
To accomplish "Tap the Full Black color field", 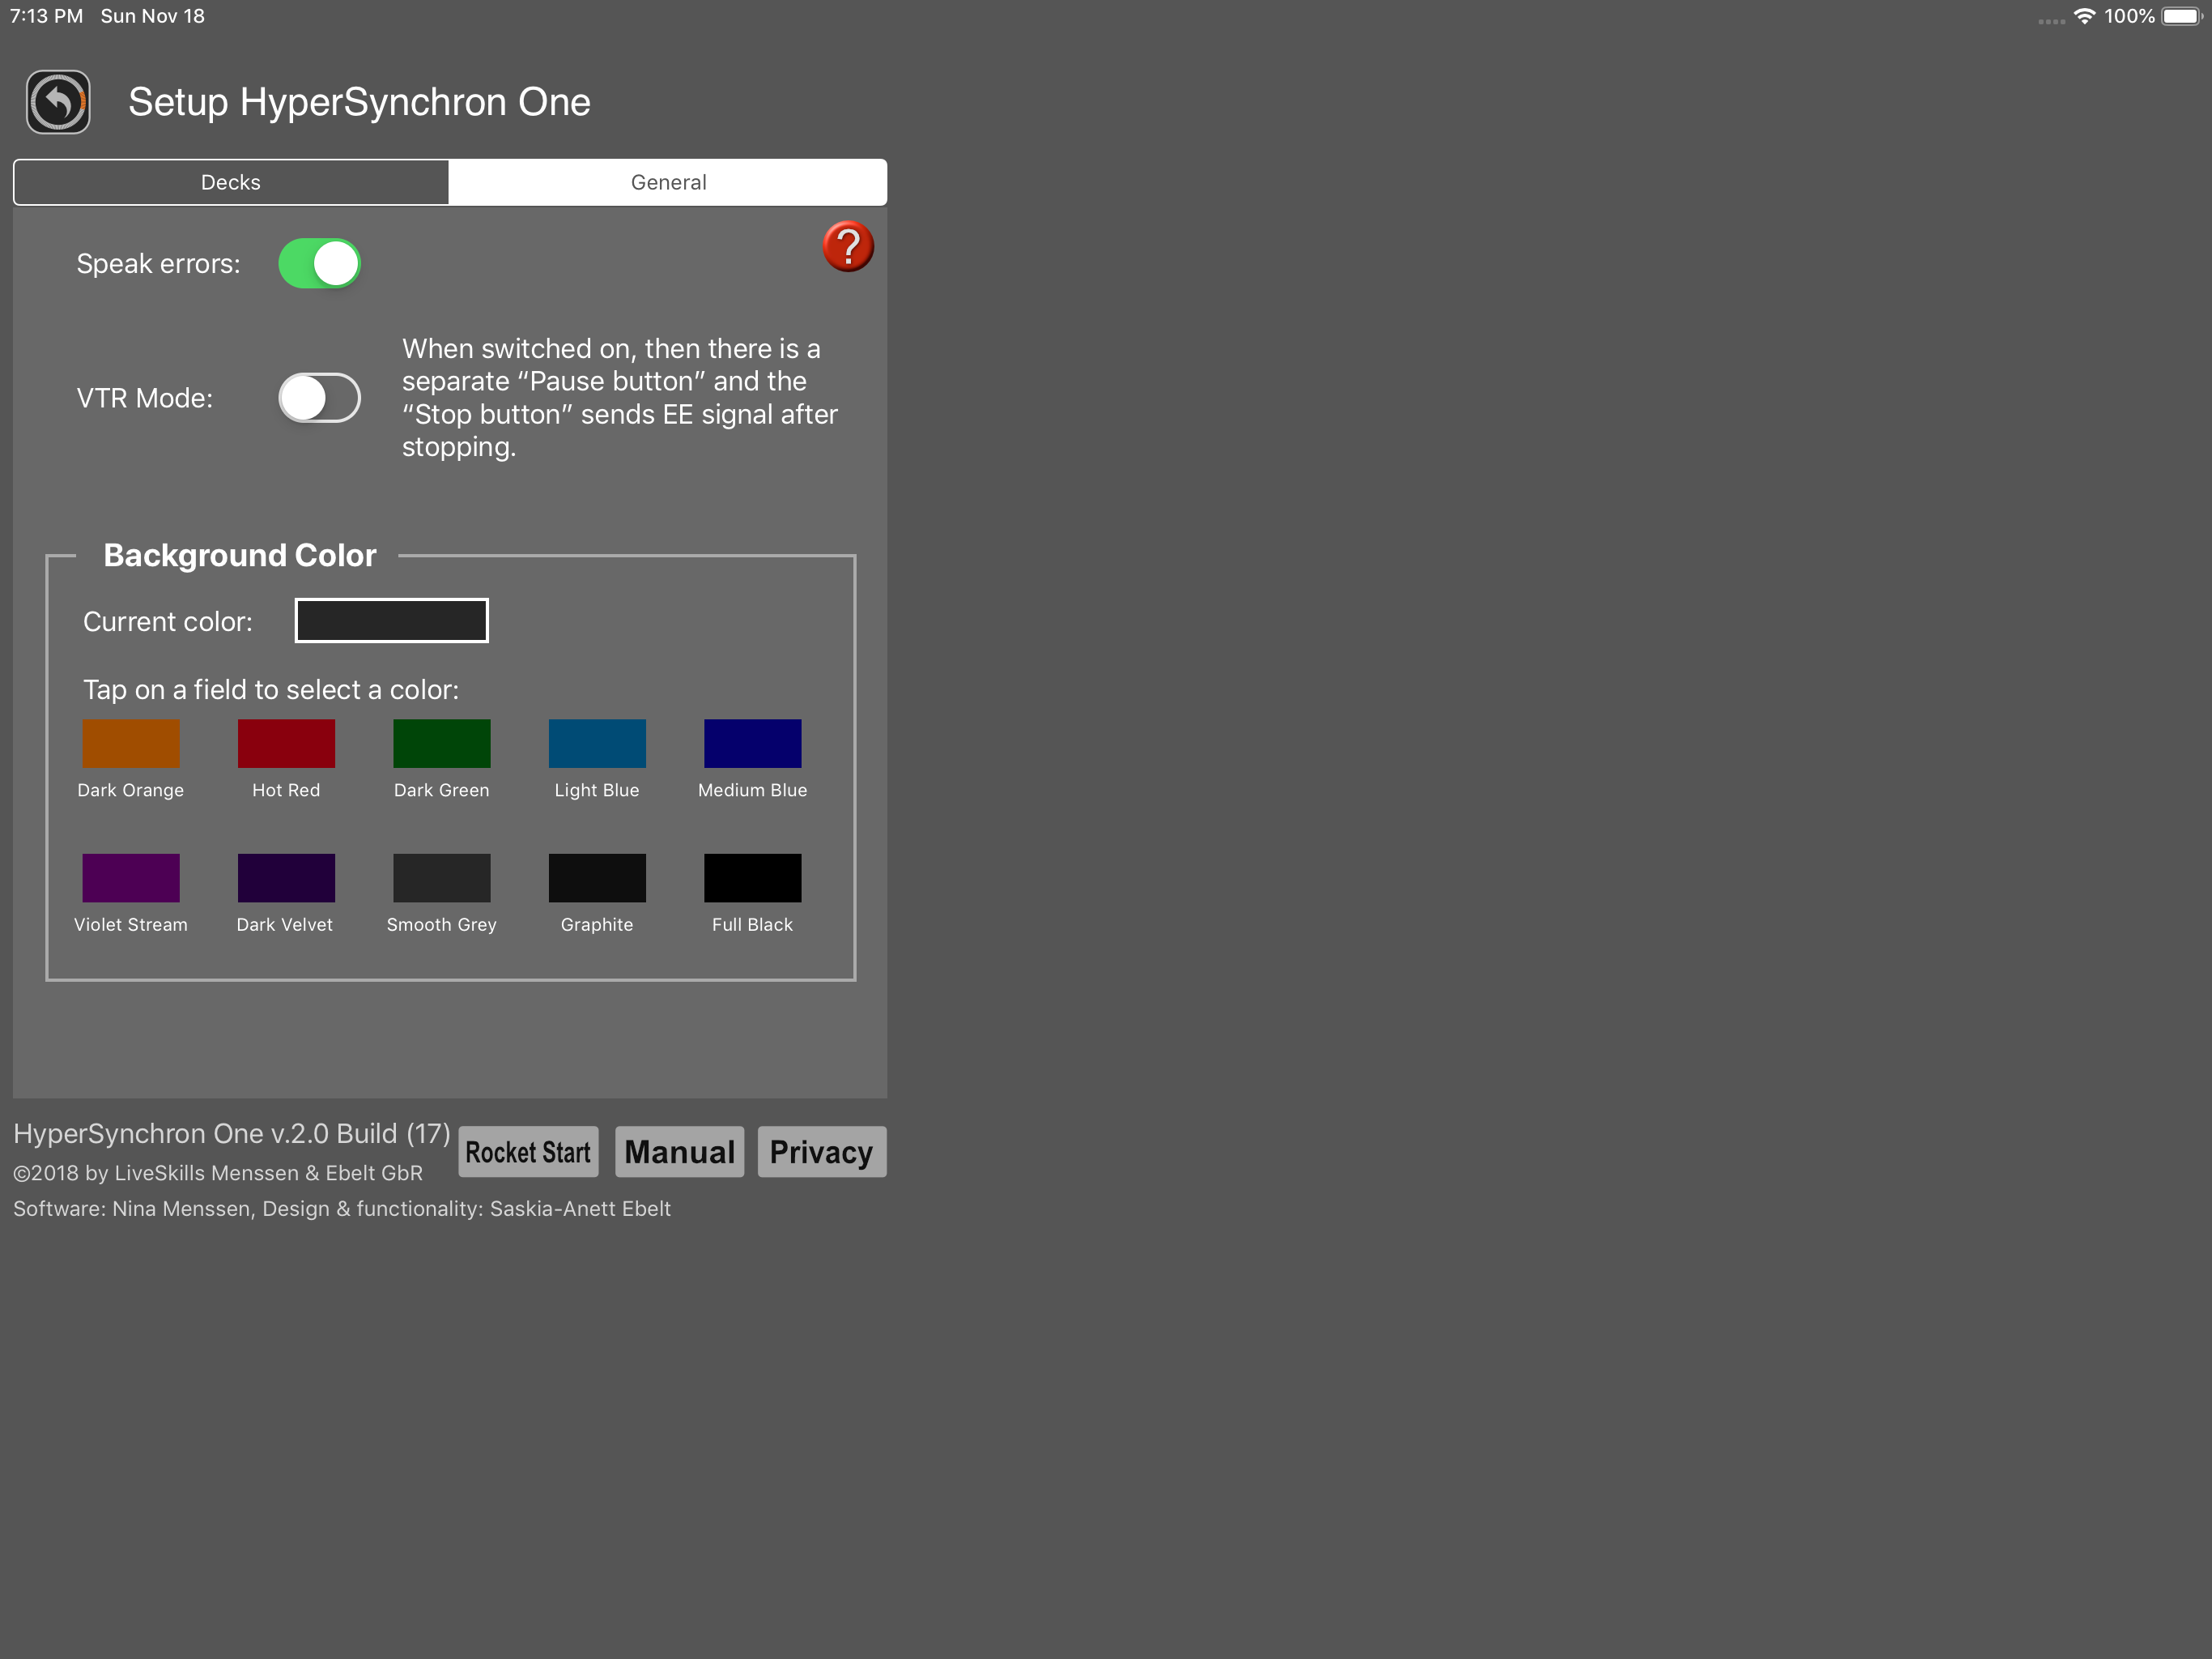I will [x=752, y=877].
